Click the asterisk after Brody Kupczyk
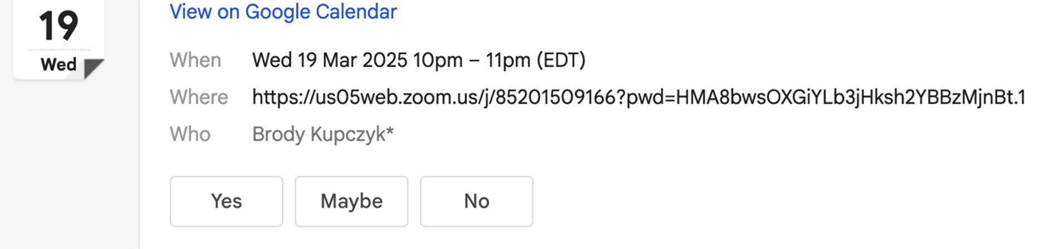This screenshot has height=249, width=1042. click(x=390, y=131)
